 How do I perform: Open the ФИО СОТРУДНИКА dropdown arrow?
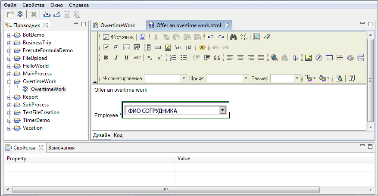[x=223, y=111]
